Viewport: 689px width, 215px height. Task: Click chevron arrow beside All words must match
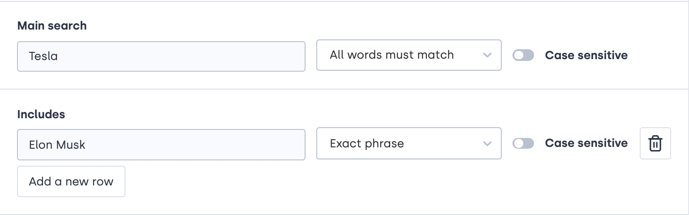tap(487, 55)
